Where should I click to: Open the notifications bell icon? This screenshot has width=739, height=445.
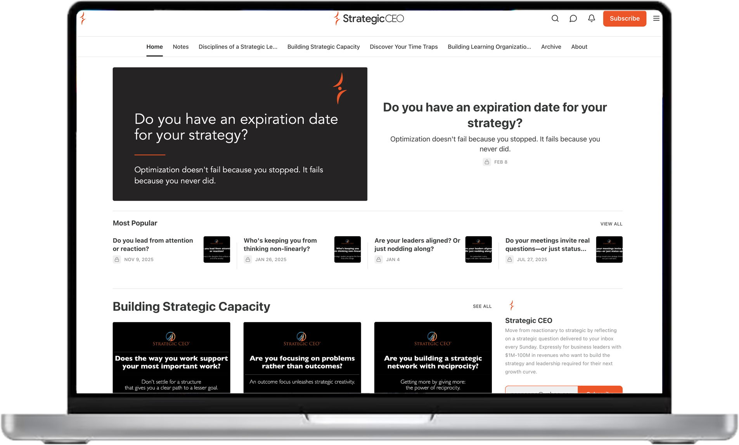click(591, 18)
